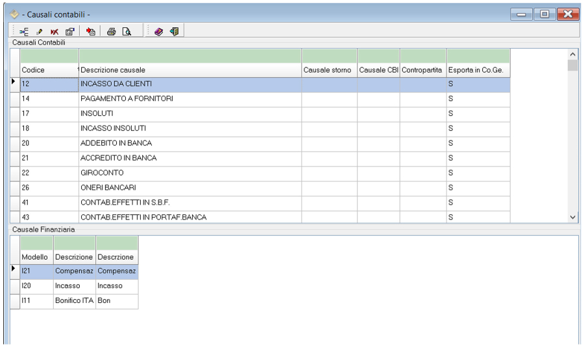Click the scroll down arrow of causali grid
This screenshot has height=347, width=584.
[x=572, y=218]
